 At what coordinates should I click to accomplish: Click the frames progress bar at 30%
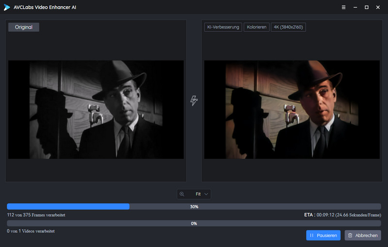click(x=194, y=206)
